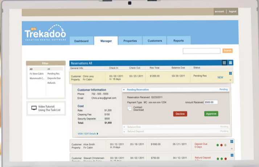
Task: Filter by Mammouth C... property
Action: coord(37,78)
